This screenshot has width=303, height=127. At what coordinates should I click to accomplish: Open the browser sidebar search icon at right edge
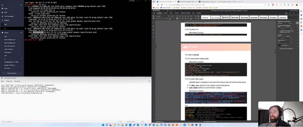pyautogui.click(x=301, y=12)
